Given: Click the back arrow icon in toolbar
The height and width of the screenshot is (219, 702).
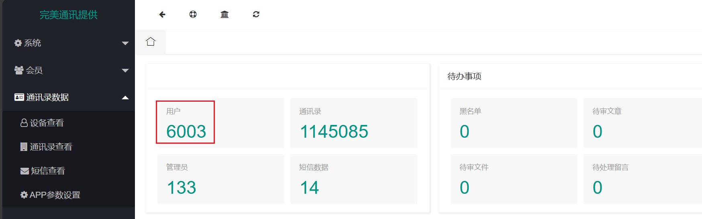Looking at the screenshot, I should click(162, 14).
